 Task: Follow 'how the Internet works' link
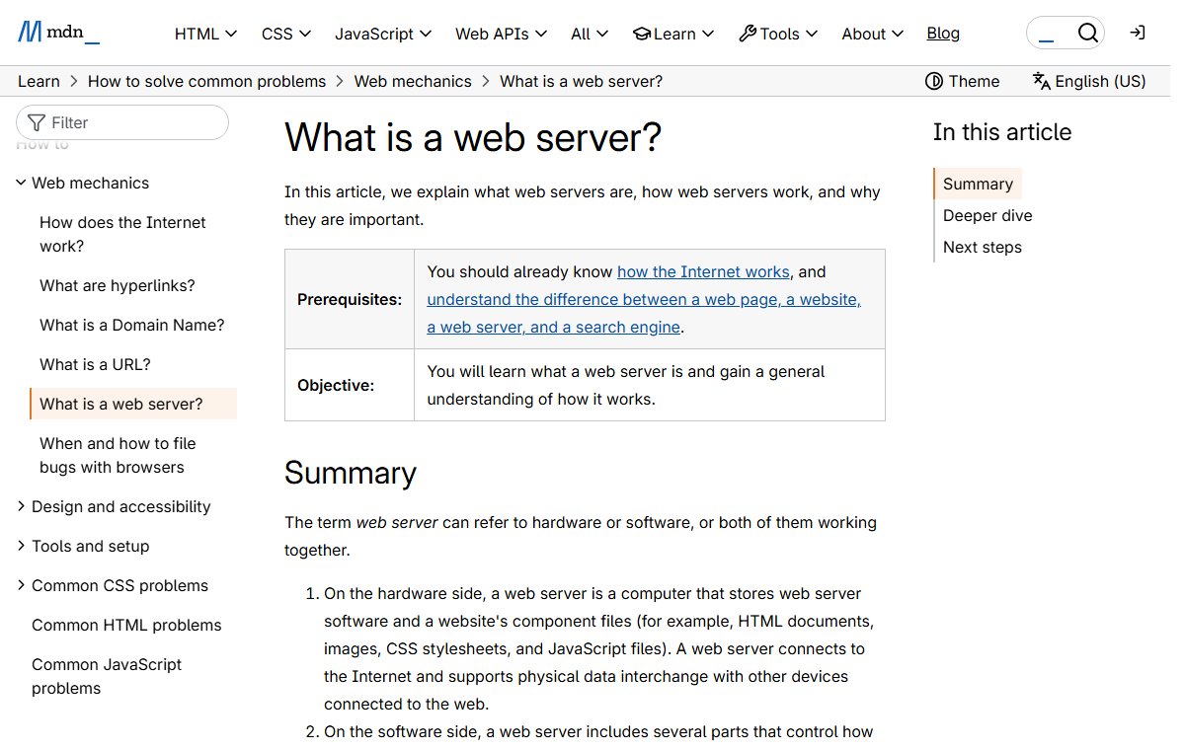tap(703, 271)
